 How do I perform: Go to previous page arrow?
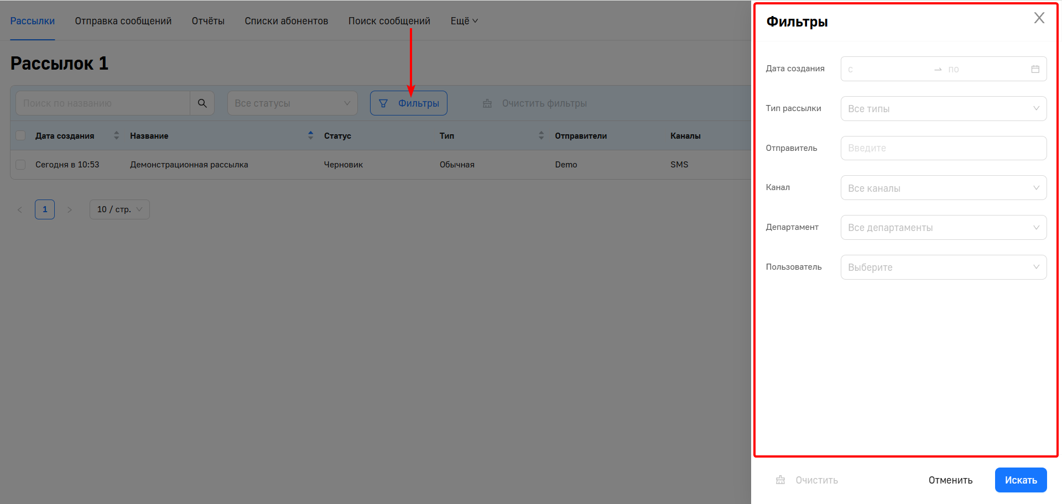click(x=20, y=209)
